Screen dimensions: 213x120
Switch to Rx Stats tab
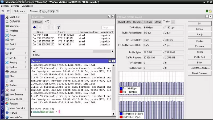[x=137, y=22]
